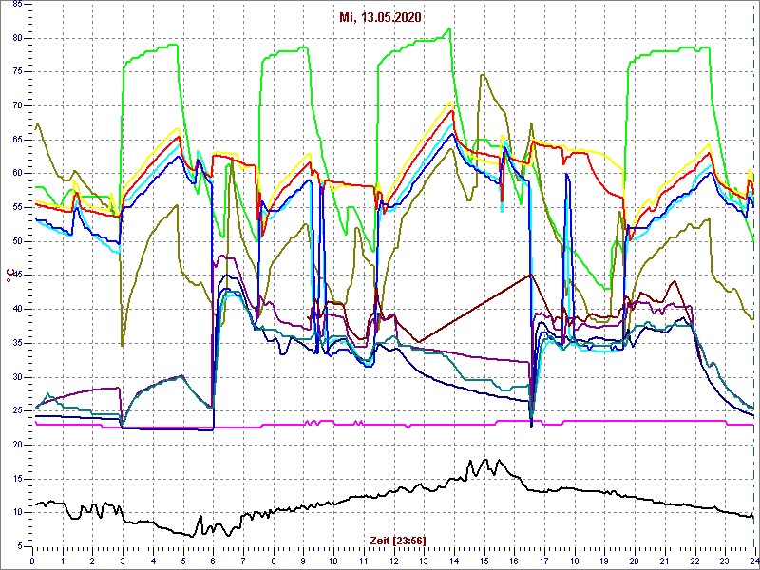Select the 75 label on temperature axis
This screenshot has width=760, height=570.
[x=16, y=72]
